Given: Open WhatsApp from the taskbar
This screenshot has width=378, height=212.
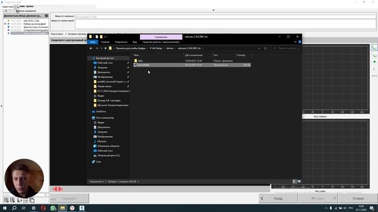Looking at the screenshot, I should [53, 208].
